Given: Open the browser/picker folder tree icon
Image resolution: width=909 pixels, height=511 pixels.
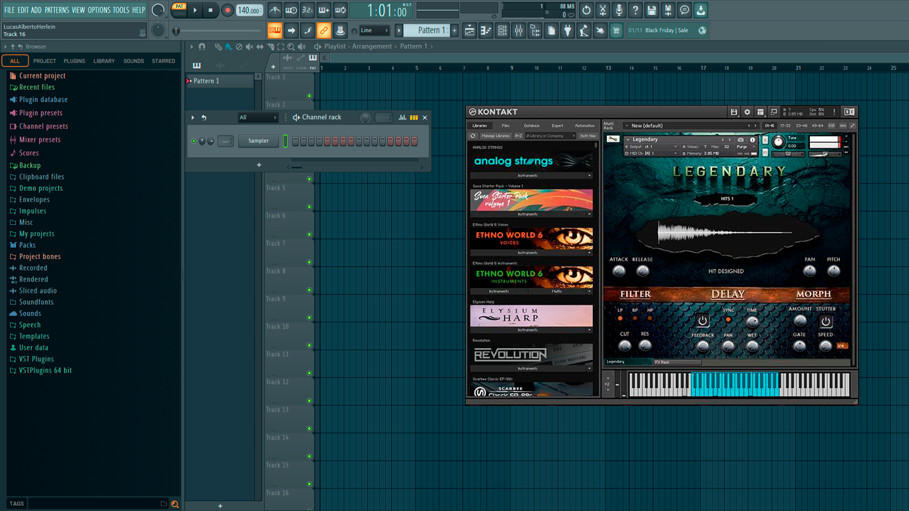Looking at the screenshot, I should tap(535, 31).
